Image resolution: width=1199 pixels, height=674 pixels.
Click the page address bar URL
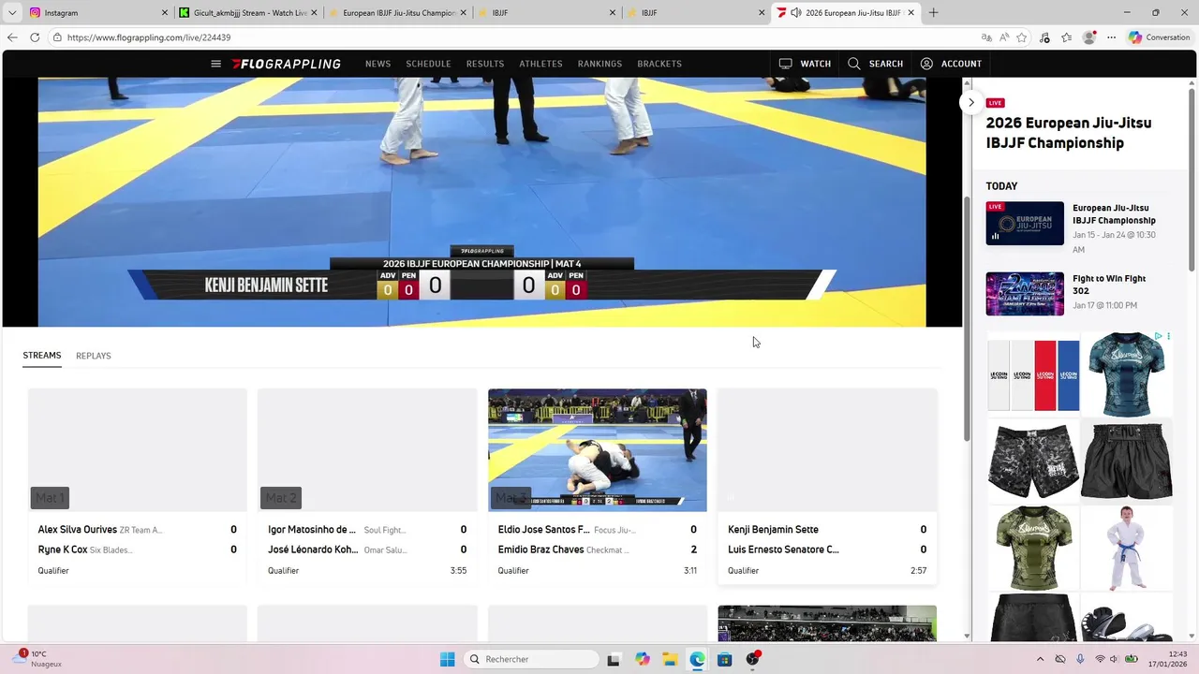tap(149, 37)
